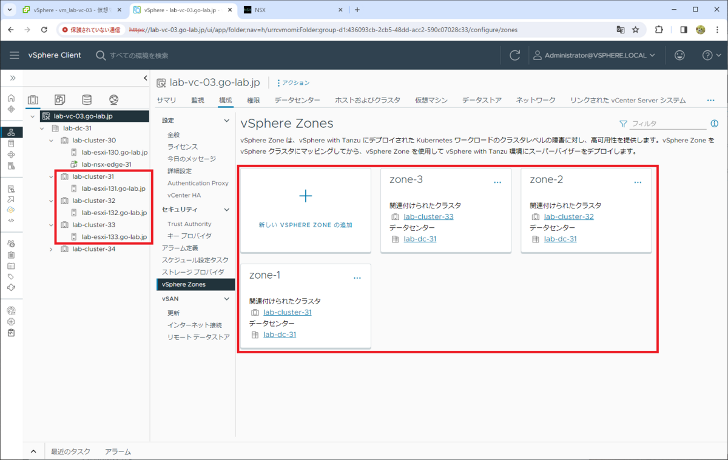Click the Policies and Profiles sidebar icon
Screen dimensions: 728x460
(x=11, y=188)
